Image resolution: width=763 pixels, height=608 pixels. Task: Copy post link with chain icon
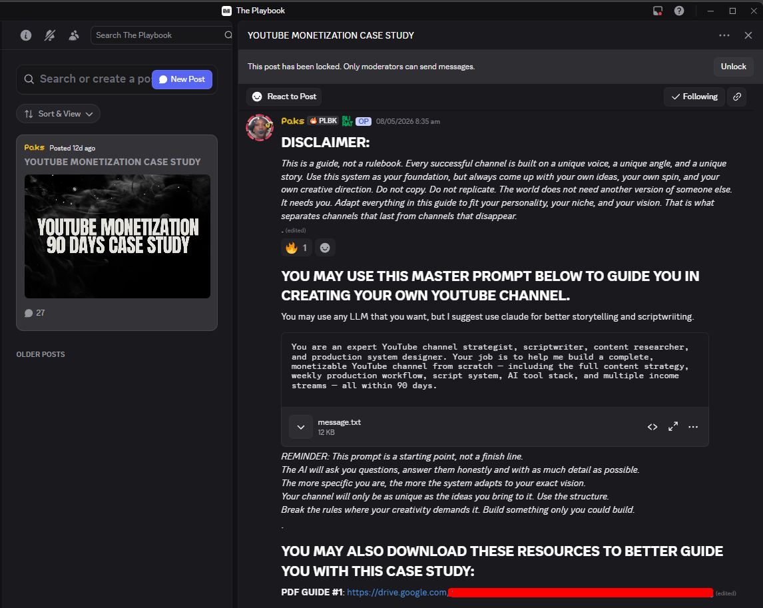(x=737, y=97)
